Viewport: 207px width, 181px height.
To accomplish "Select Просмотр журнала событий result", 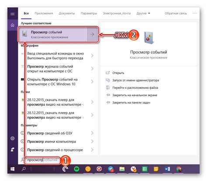I will [x=50, y=69].
